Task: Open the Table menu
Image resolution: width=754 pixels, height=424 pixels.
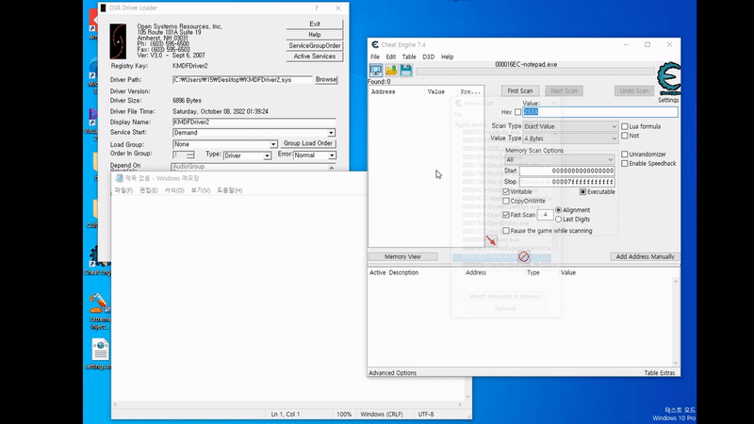Action: 409,57
